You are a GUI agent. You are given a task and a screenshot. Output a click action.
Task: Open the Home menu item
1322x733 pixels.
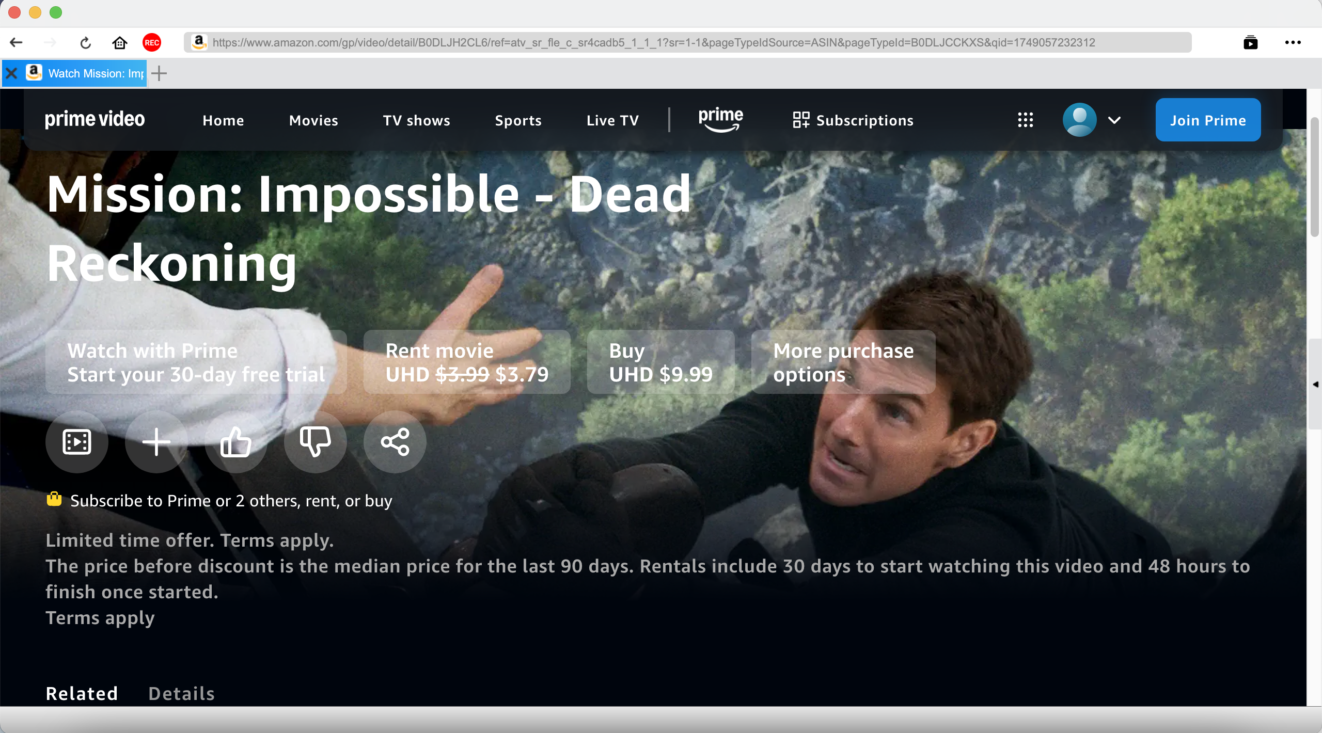click(223, 120)
